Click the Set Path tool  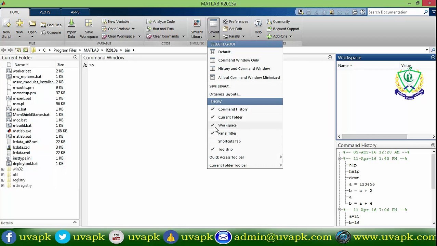[x=233, y=29]
